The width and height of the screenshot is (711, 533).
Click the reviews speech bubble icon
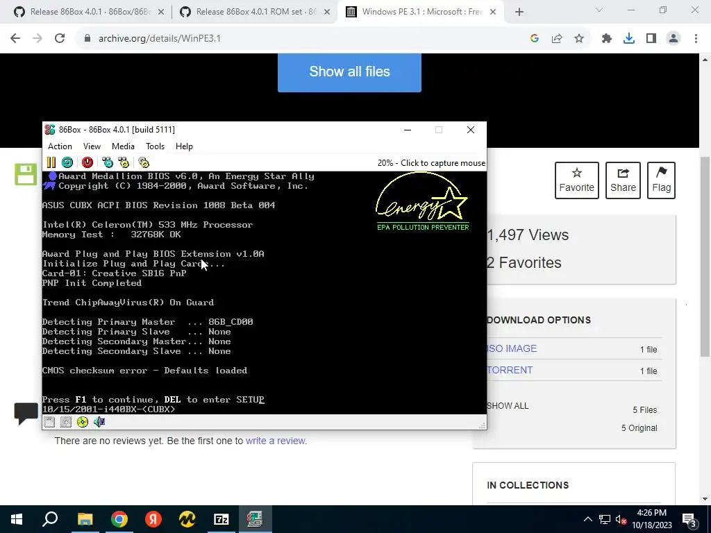point(26,413)
